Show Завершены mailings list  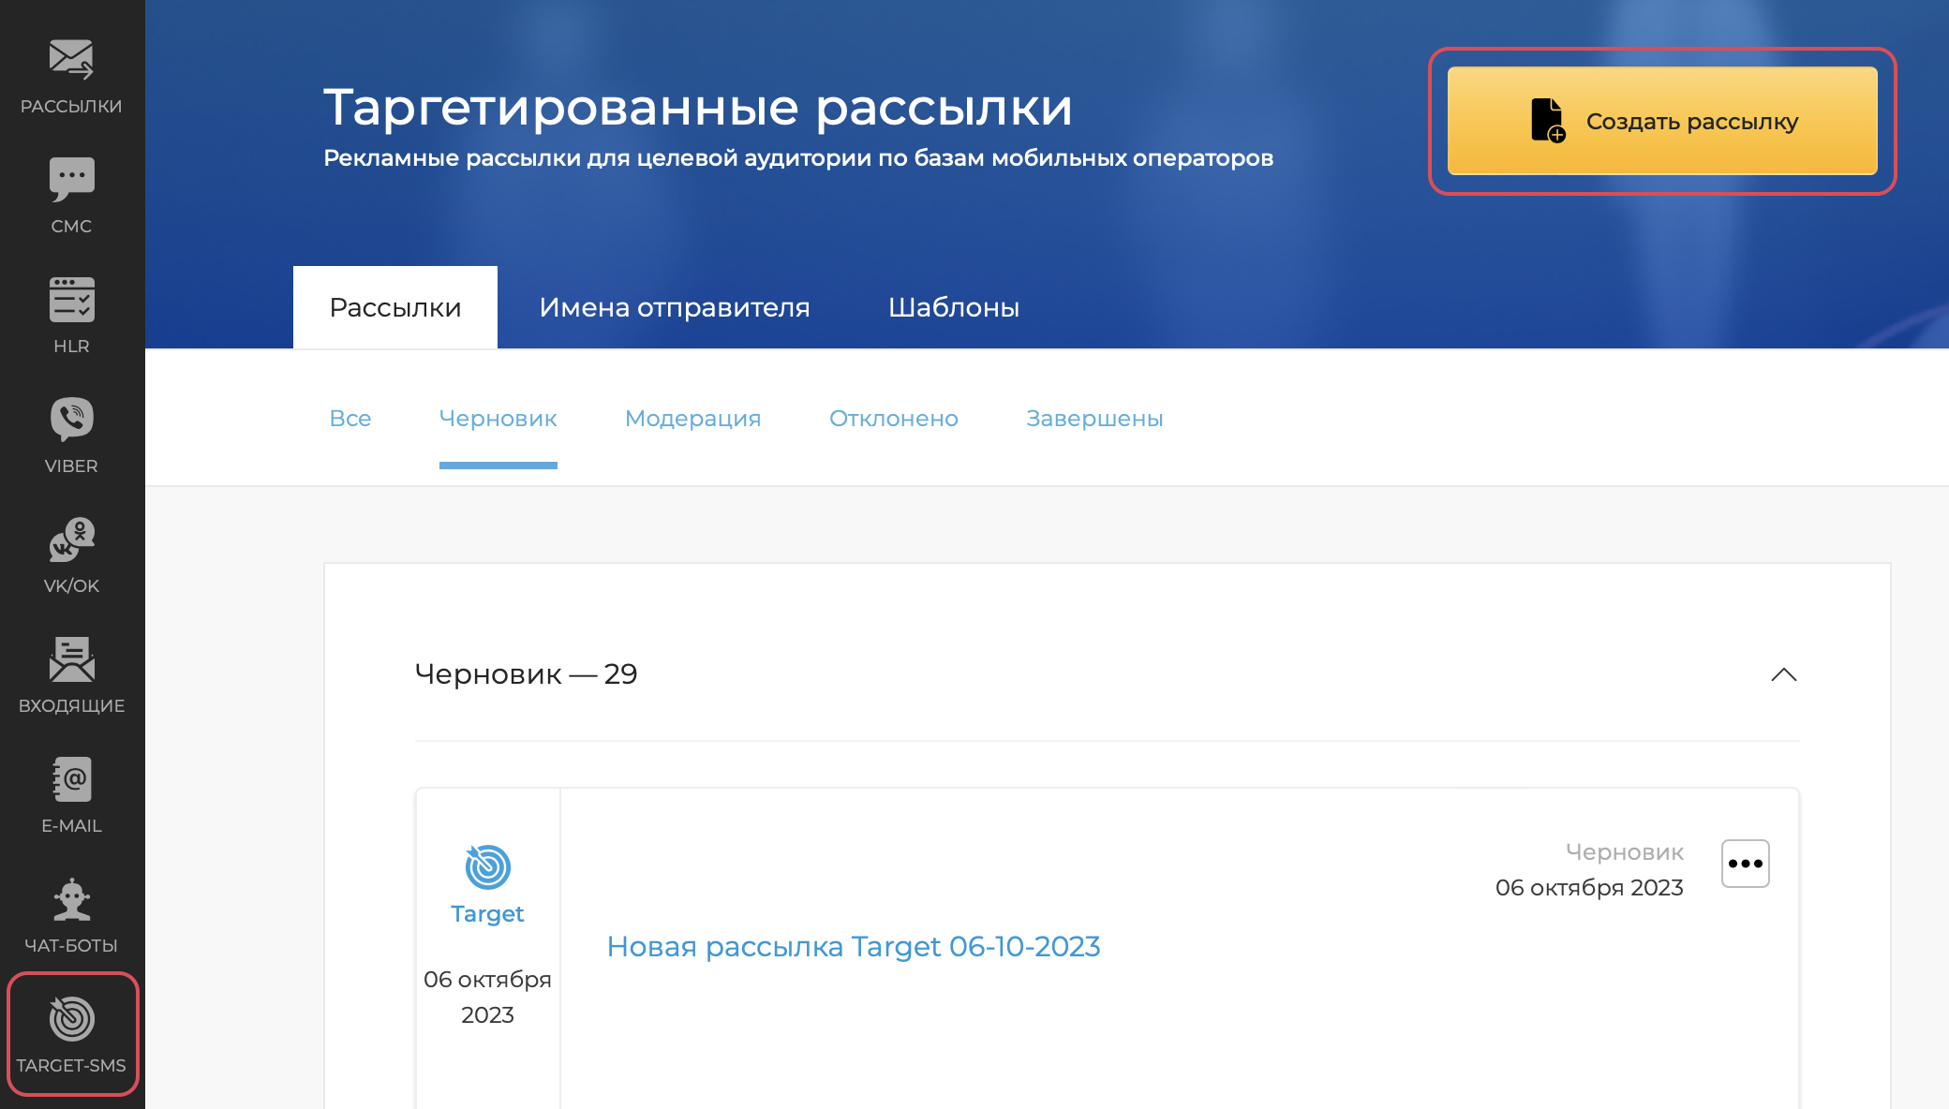(x=1094, y=419)
